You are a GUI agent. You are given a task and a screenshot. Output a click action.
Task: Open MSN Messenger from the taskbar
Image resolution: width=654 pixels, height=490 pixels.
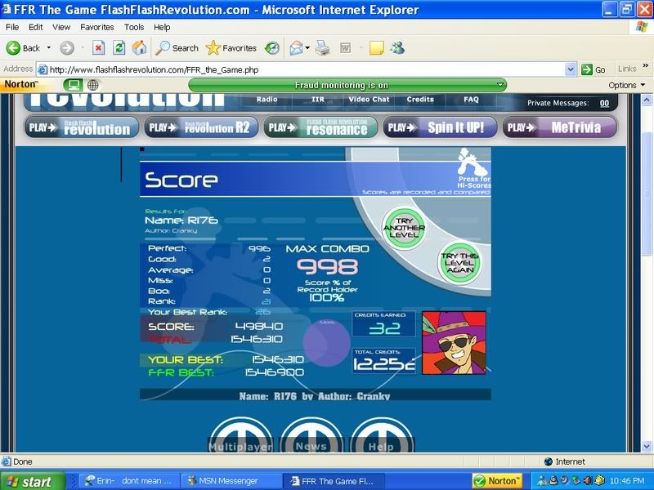(227, 481)
